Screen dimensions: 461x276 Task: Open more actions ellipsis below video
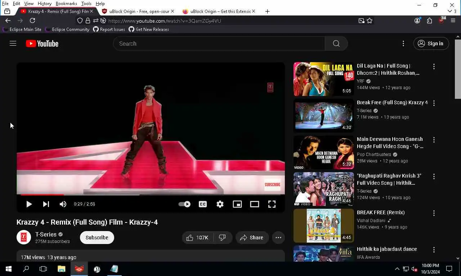pos(278,238)
